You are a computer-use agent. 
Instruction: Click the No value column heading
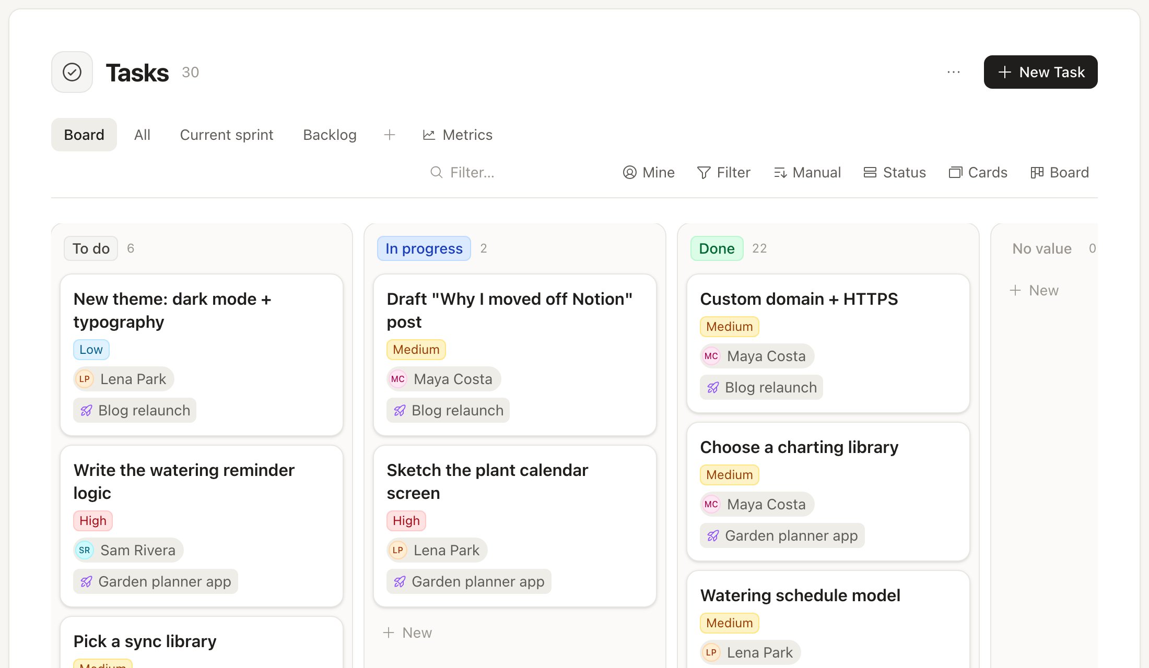tap(1041, 248)
